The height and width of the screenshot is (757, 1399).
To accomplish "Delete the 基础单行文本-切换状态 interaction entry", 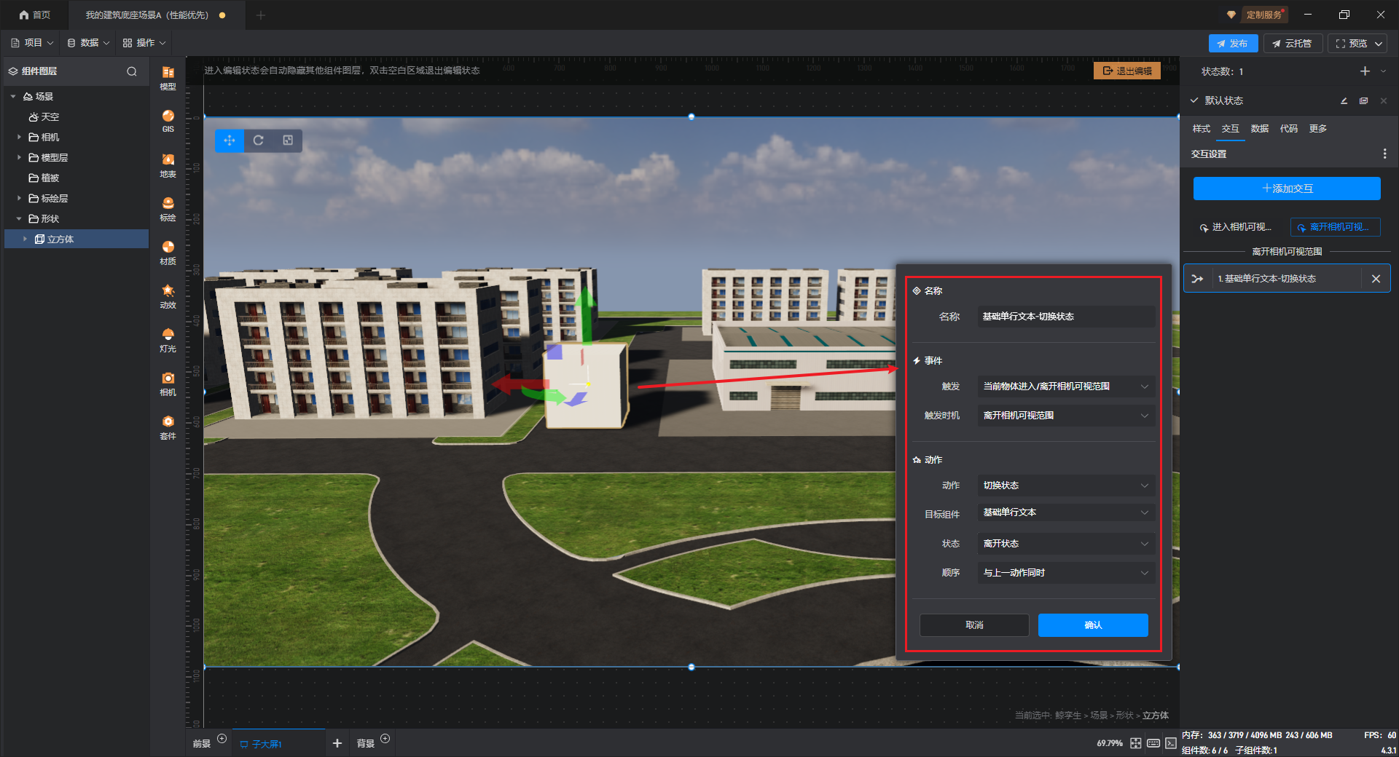I will tap(1376, 279).
